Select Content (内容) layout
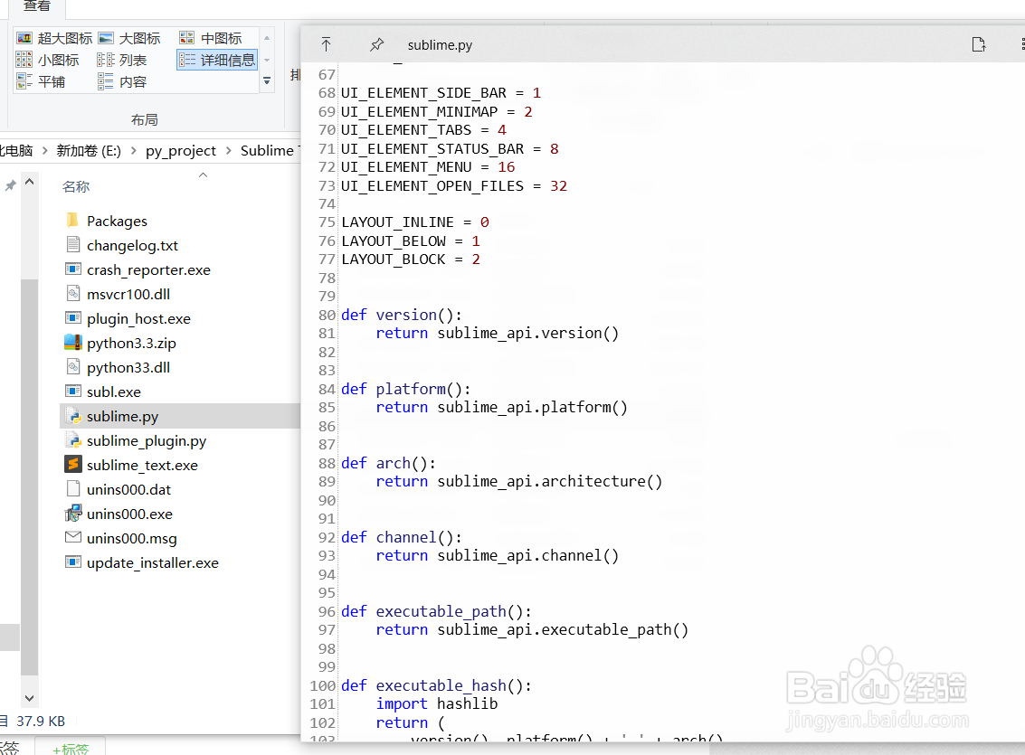Viewport: 1025px width, 755px height. 122,81
